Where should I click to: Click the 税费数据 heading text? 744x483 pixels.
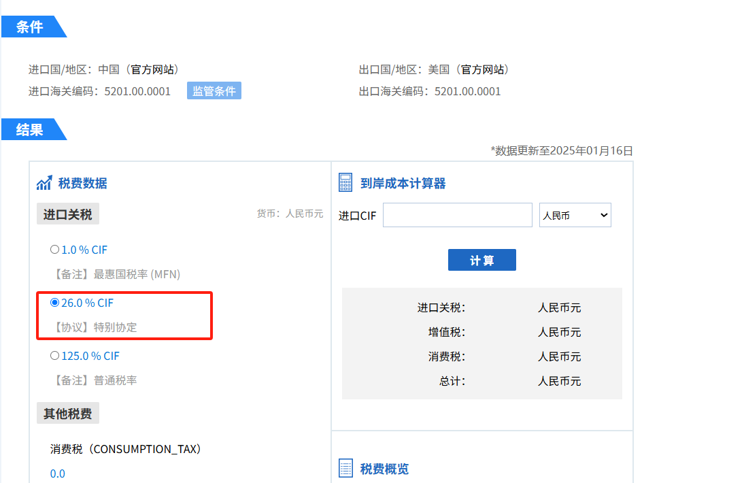pos(82,183)
